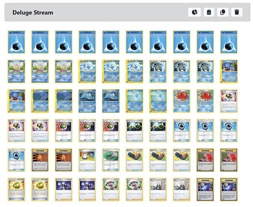The image size is (253, 207).
Task: Select the Horsea card beside the Blastoise cards
Action: tap(229, 71)
